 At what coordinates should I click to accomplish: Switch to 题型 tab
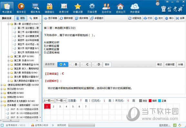pos(21,18)
